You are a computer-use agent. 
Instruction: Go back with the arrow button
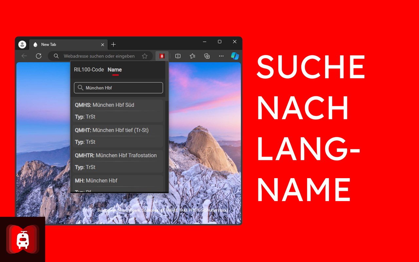24,56
